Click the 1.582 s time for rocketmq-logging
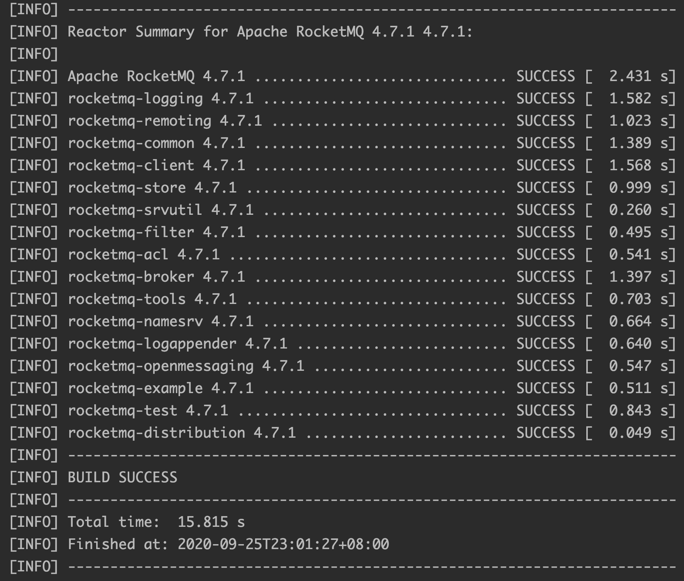 click(639, 98)
